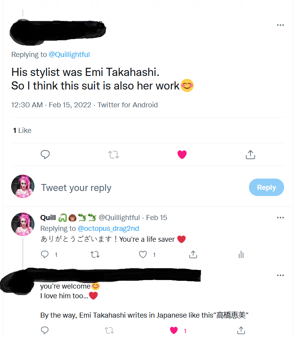Reply to the bottom you're welcome tweet
Viewport: 298px width, 337px height.
click(45, 330)
